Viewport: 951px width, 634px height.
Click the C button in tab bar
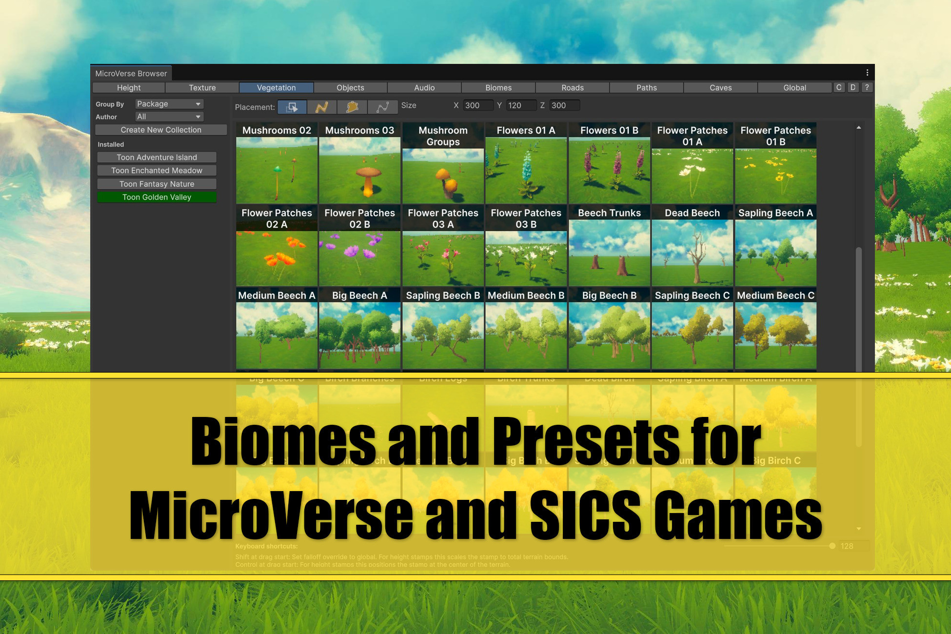839,87
